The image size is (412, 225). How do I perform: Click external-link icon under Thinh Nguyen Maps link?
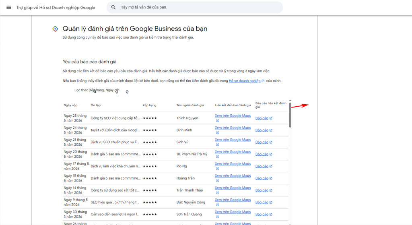(217, 121)
